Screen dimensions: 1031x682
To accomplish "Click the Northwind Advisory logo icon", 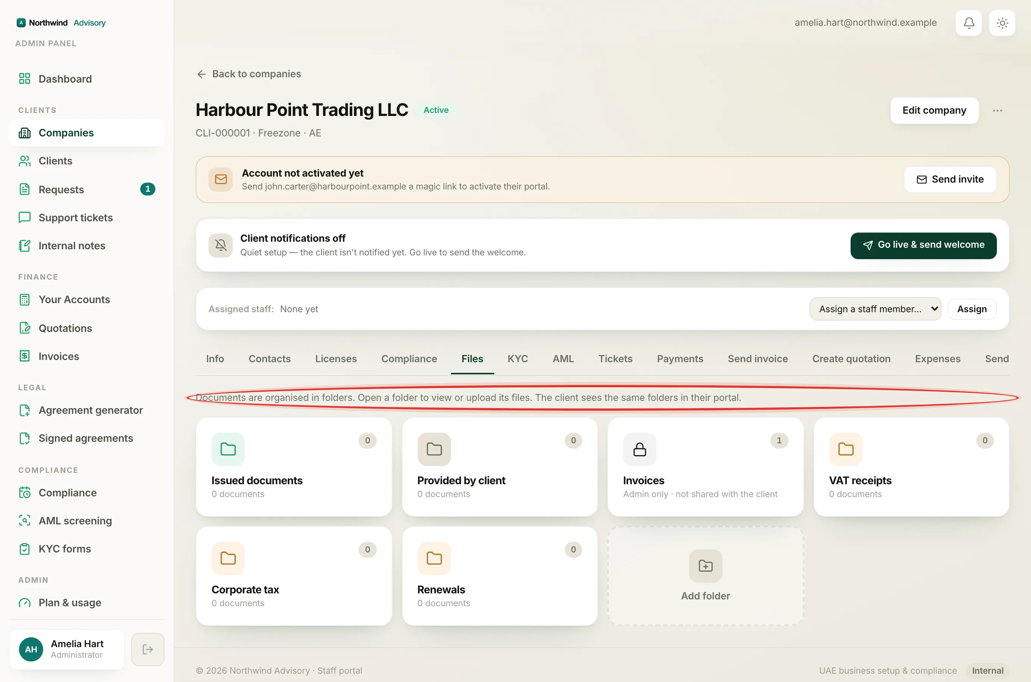I will coord(21,23).
